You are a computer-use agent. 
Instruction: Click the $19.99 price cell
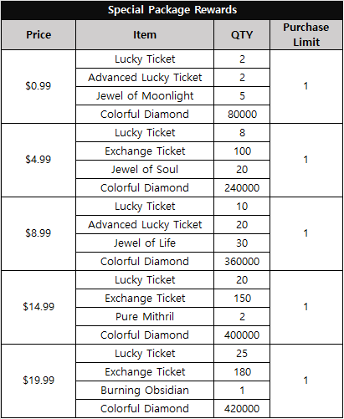39,381
